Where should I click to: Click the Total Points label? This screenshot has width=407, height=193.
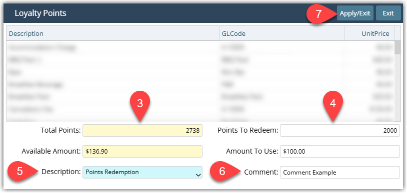[x=60, y=130]
